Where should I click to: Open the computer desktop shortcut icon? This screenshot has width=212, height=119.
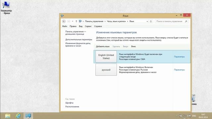(6, 8)
